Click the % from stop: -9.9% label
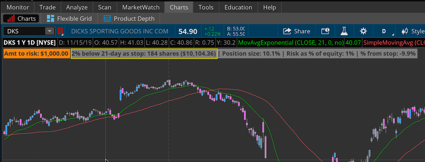Viewport: 425px width, 162px height. [388, 53]
